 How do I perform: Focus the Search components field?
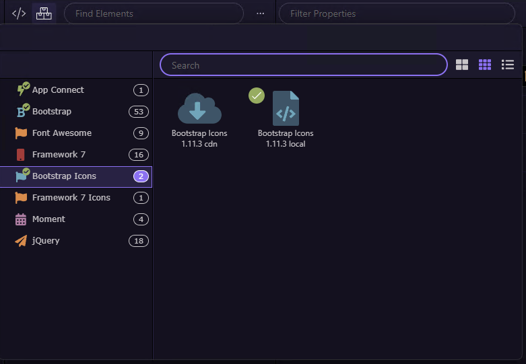tap(304, 65)
